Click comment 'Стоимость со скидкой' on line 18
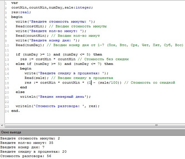This screenshot has width=185, height=159. point(153,82)
